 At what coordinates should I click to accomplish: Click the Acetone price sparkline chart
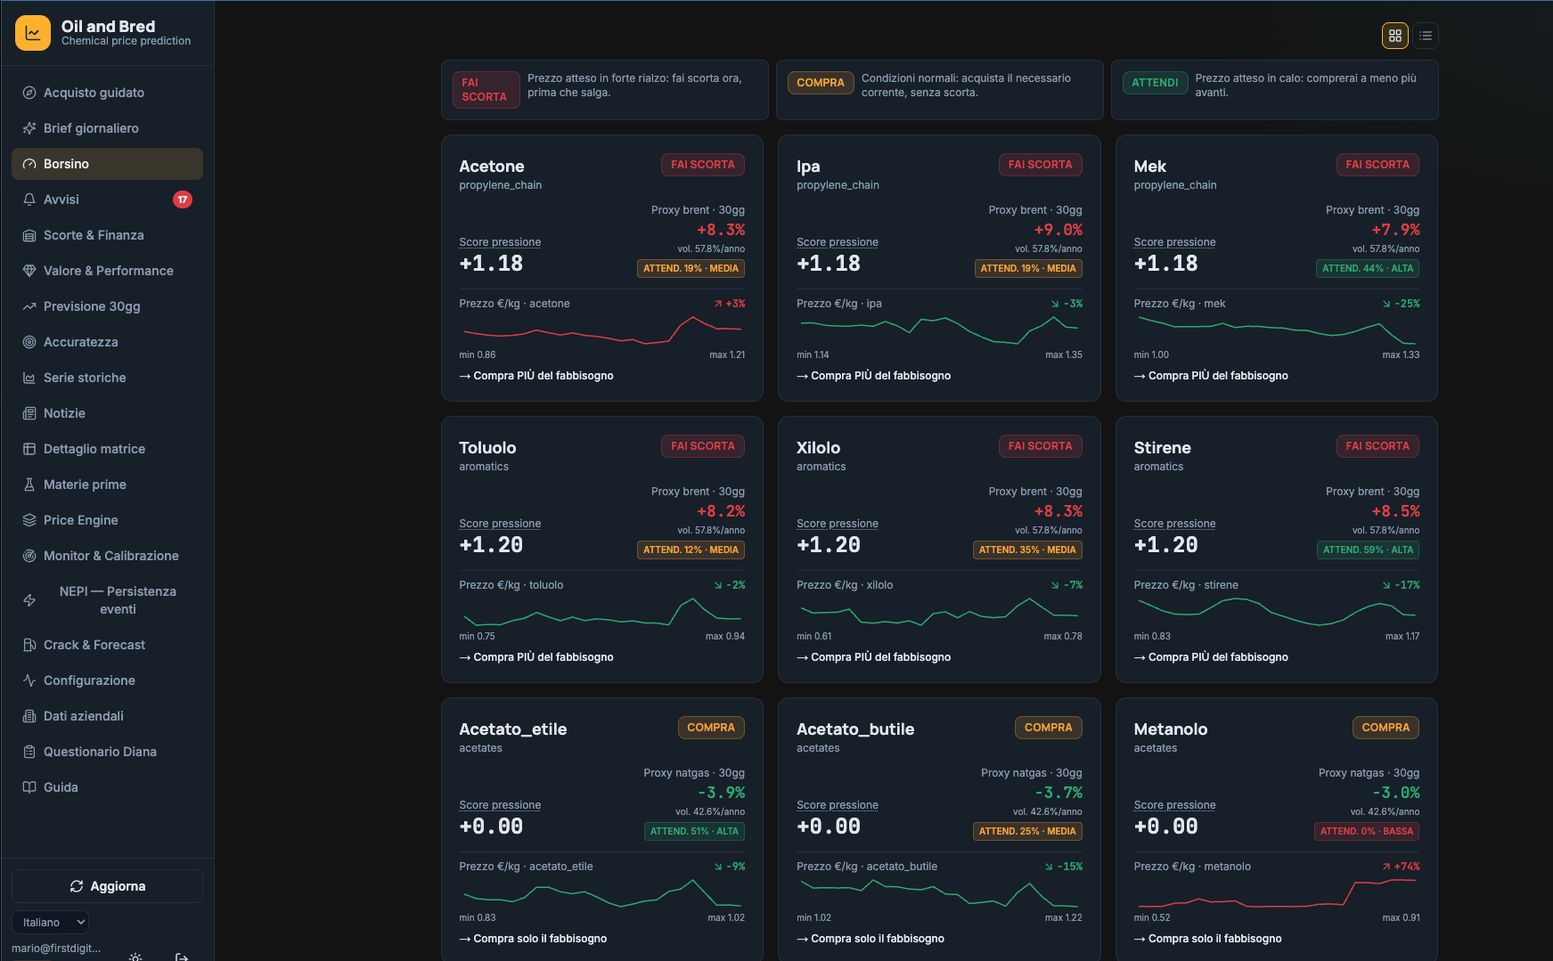pos(602,330)
